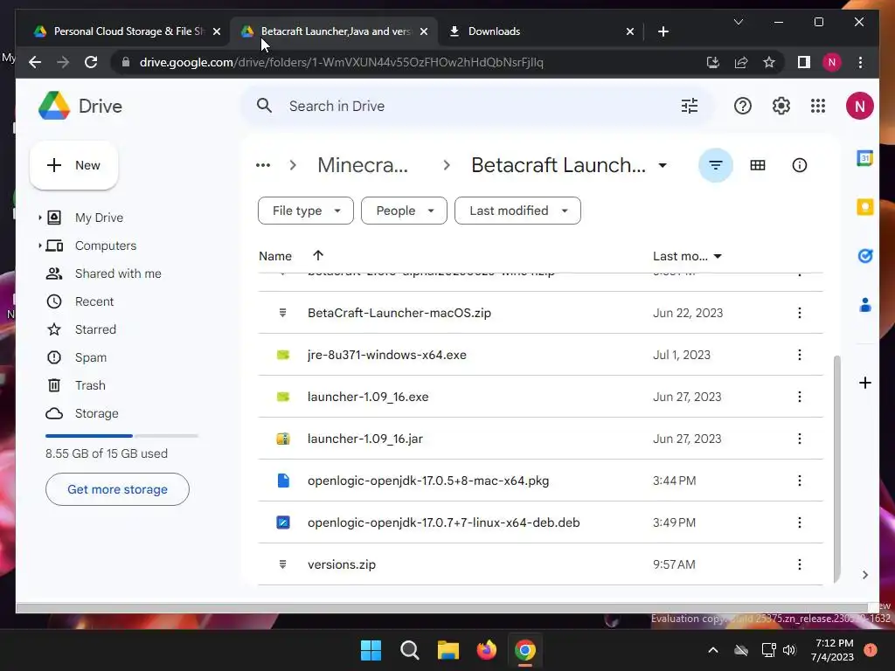
Task: Open Google Tasks side panel
Action: [864, 256]
